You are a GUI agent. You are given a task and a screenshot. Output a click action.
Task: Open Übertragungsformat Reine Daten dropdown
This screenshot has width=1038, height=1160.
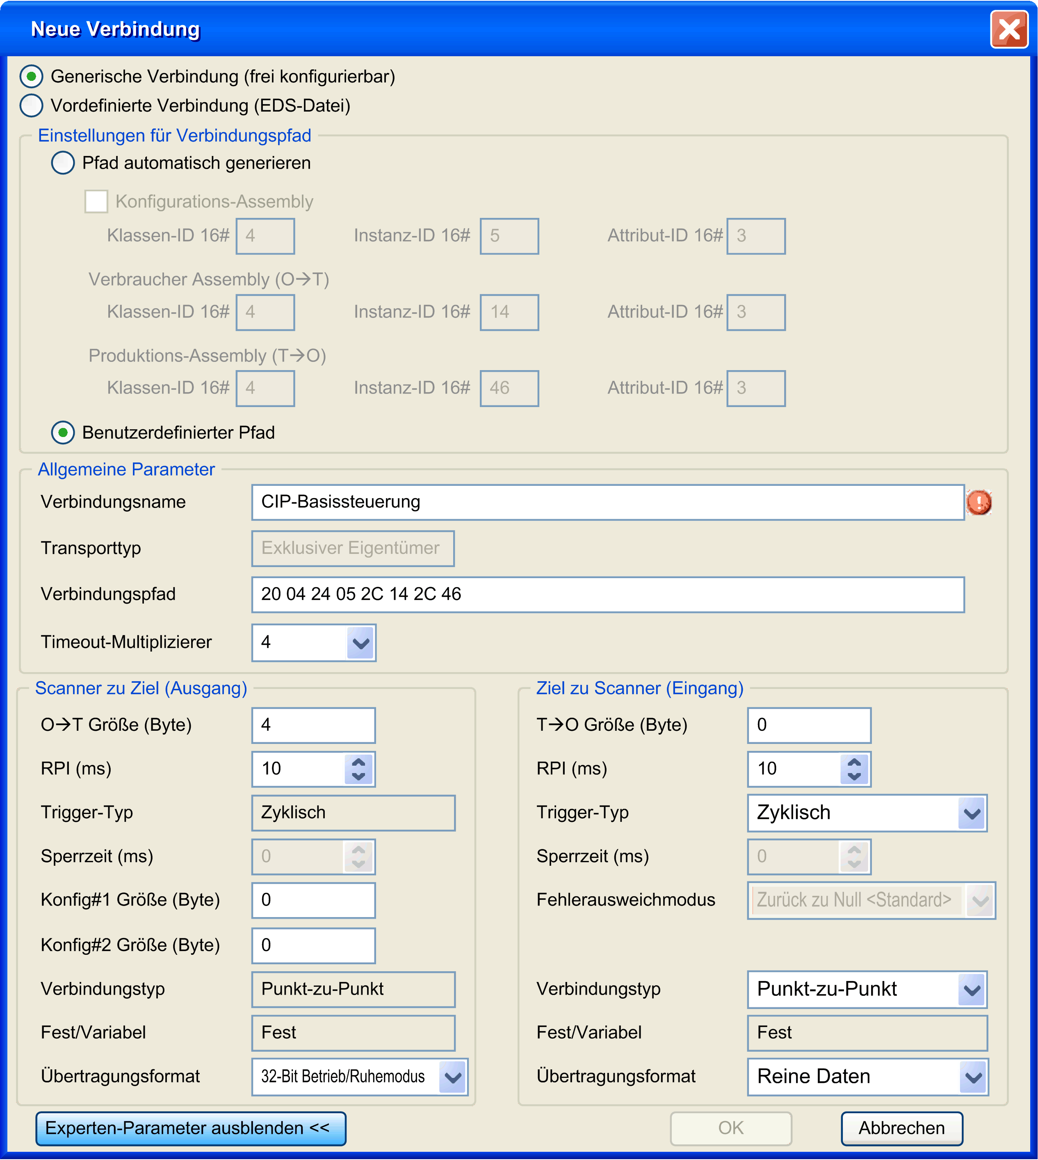tap(974, 1077)
